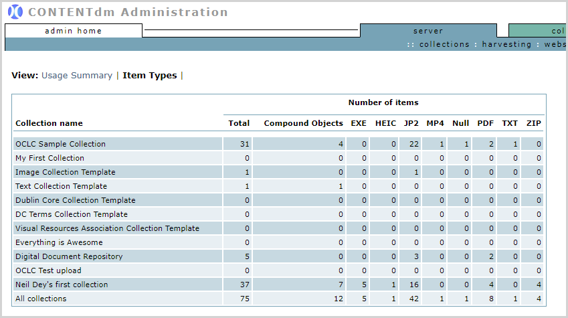Click the PDF column header
The height and width of the screenshot is (318, 568).
(486, 123)
